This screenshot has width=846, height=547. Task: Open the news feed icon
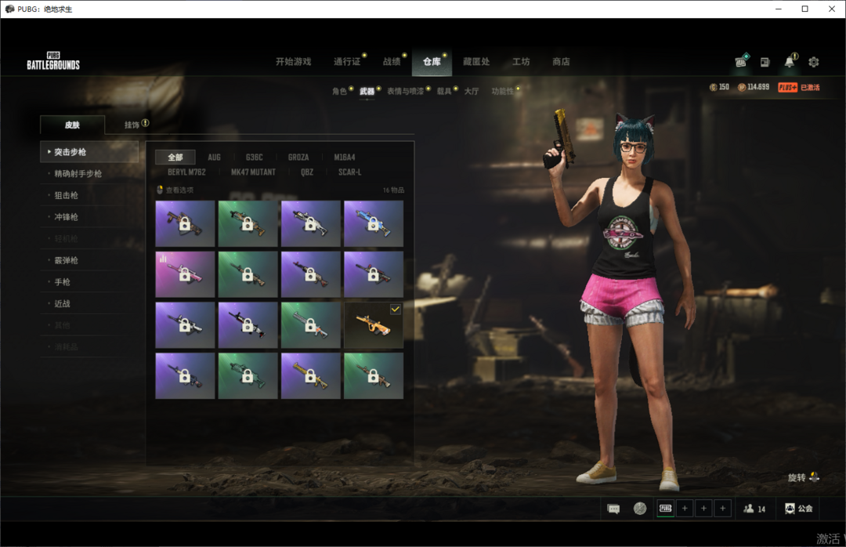pyautogui.click(x=765, y=62)
